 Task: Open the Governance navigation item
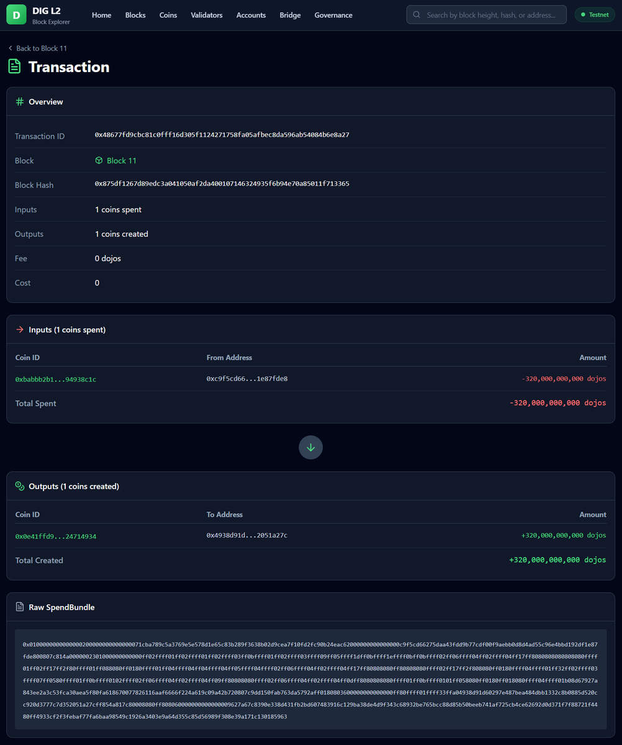(x=333, y=15)
